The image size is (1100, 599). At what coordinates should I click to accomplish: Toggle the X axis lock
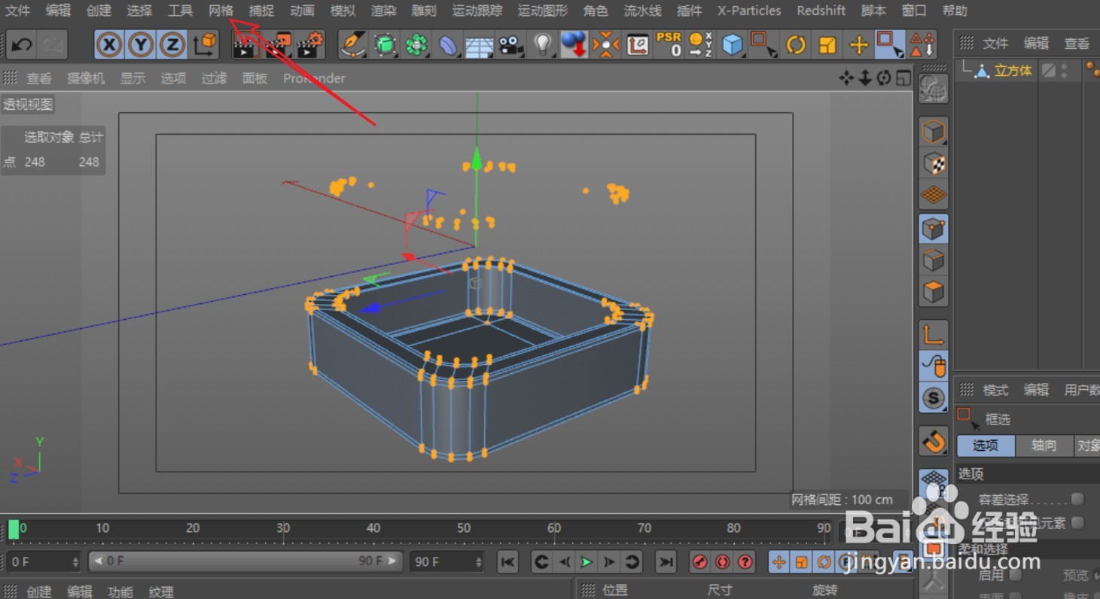[x=109, y=44]
